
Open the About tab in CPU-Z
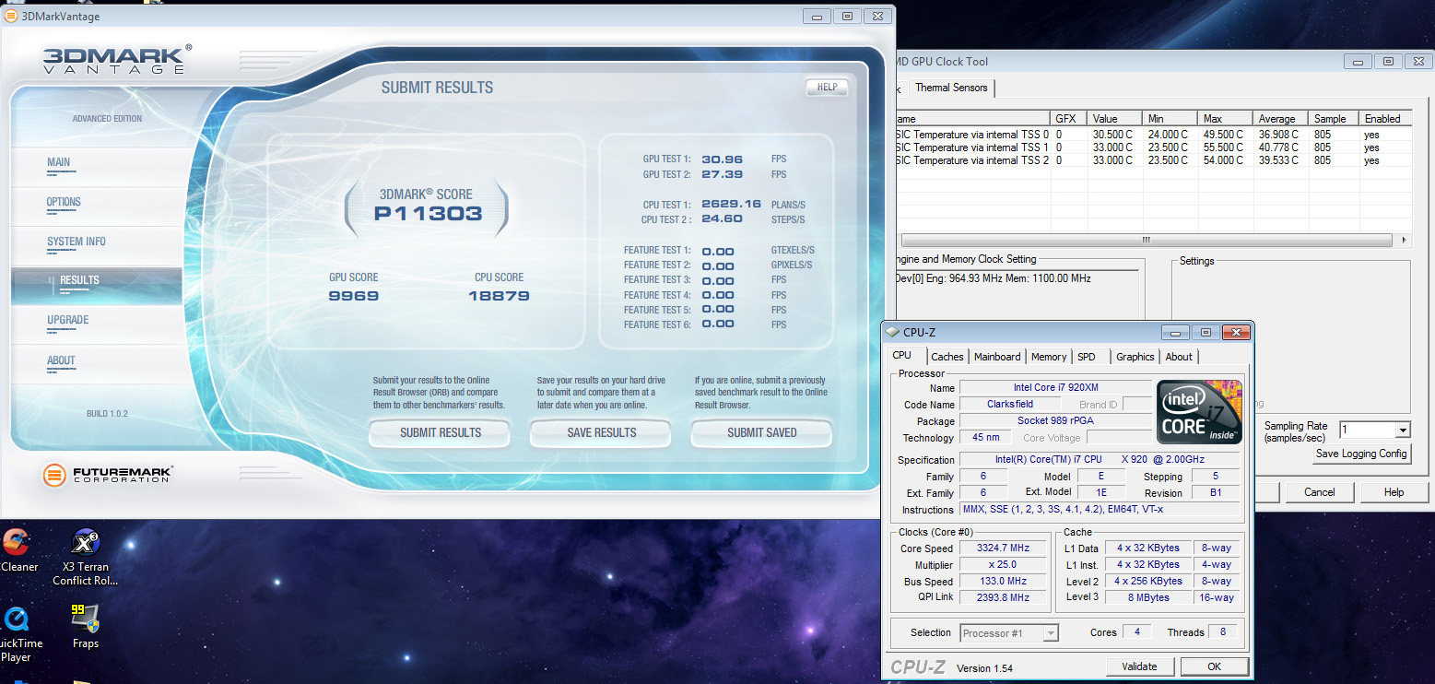click(1179, 357)
